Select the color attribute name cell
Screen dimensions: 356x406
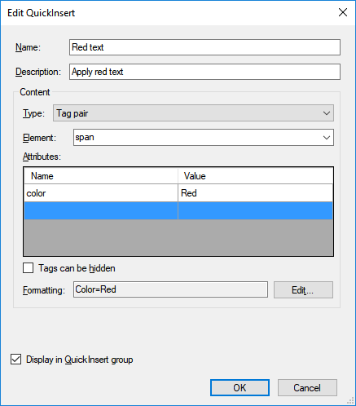point(101,193)
